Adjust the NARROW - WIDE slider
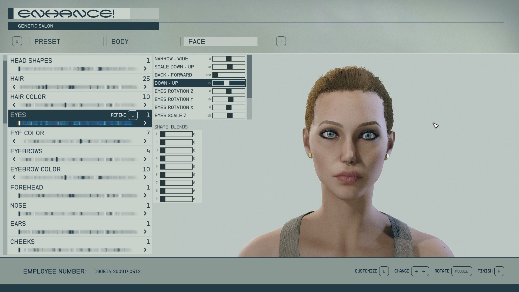 point(229,59)
